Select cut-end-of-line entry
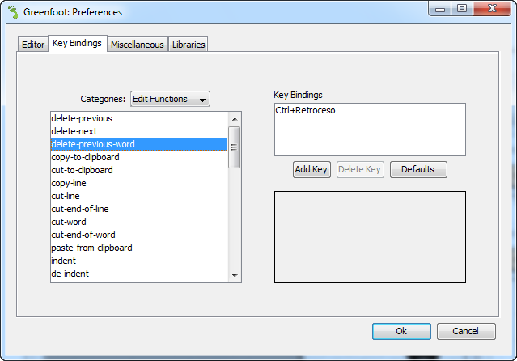 (x=139, y=209)
